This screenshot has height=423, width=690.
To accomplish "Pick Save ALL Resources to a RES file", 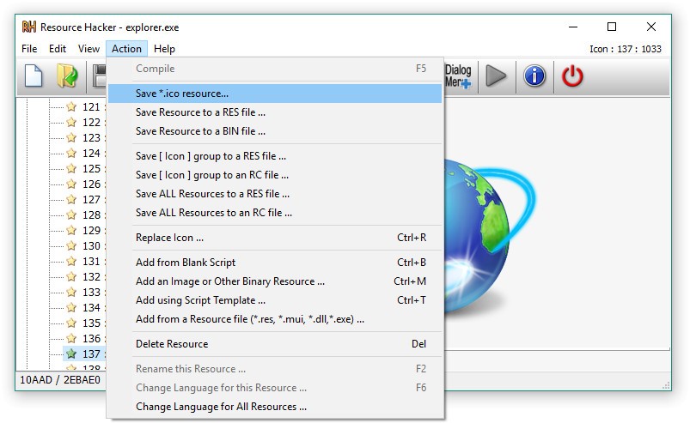I will click(275, 194).
